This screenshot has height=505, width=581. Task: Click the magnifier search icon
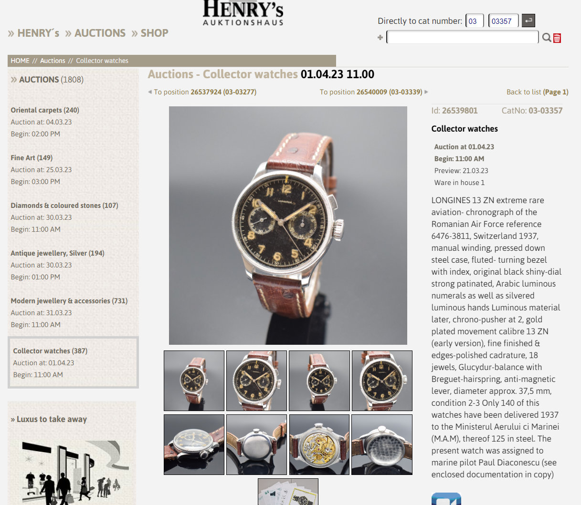coord(547,38)
